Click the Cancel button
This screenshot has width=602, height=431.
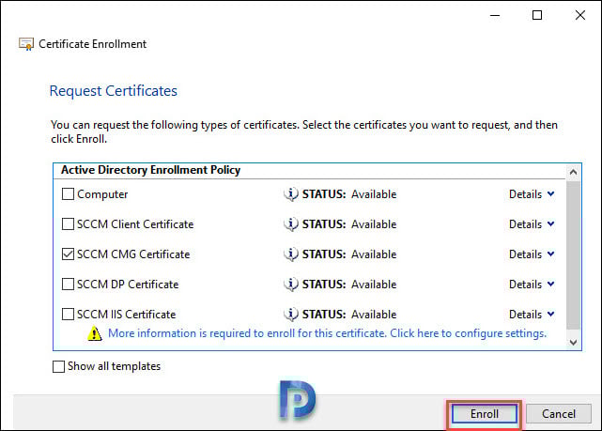(559, 414)
